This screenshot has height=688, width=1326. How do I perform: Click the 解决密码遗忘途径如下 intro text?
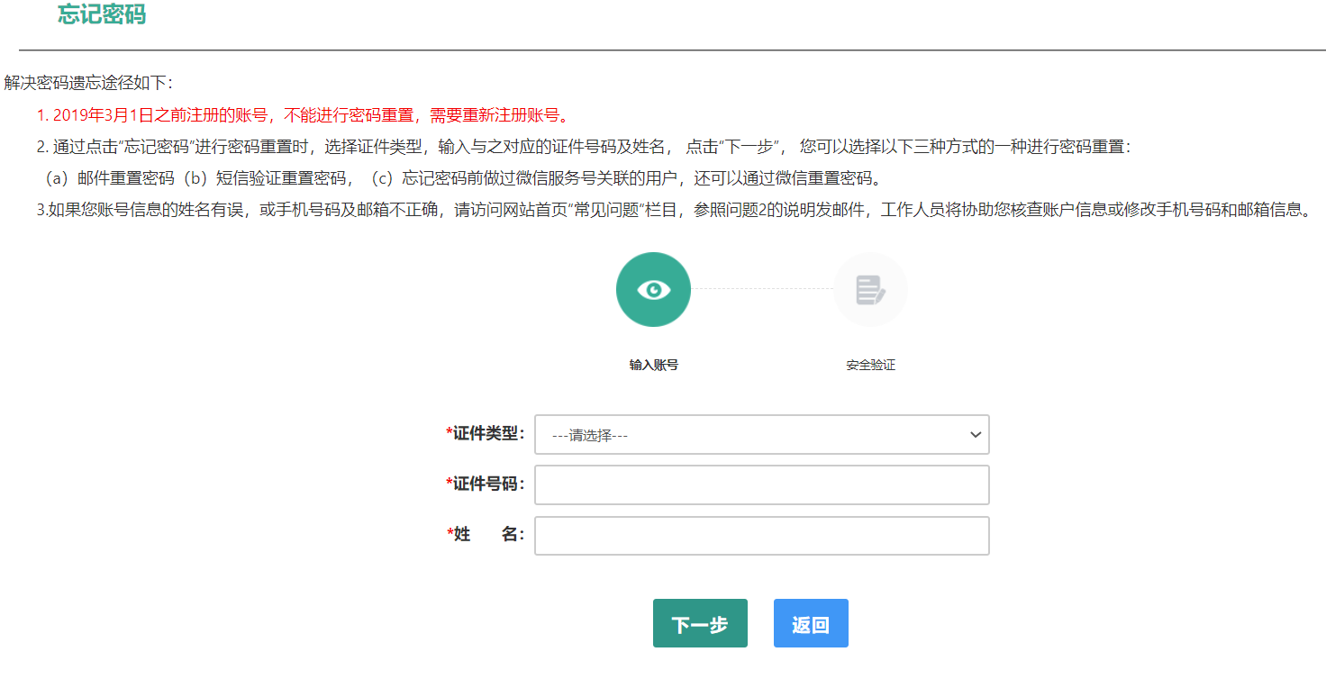point(88,84)
